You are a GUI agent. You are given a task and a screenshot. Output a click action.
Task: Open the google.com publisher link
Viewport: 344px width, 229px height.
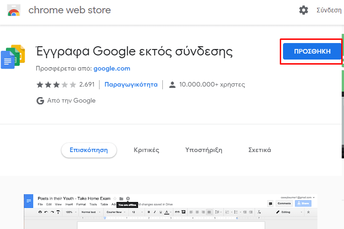click(x=112, y=69)
